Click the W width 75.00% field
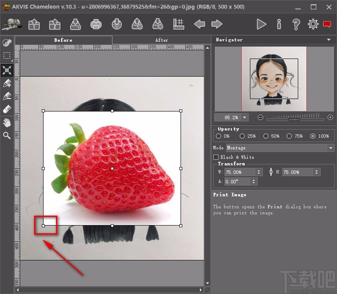The width and height of the screenshot is (337, 294). tap(240, 172)
